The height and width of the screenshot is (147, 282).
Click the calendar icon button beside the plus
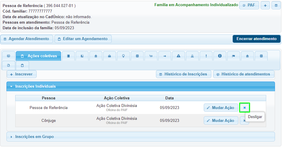pyautogui.click(x=276, y=5)
